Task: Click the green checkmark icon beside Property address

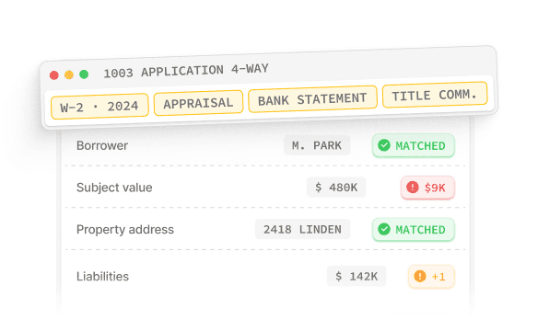Action: [384, 229]
